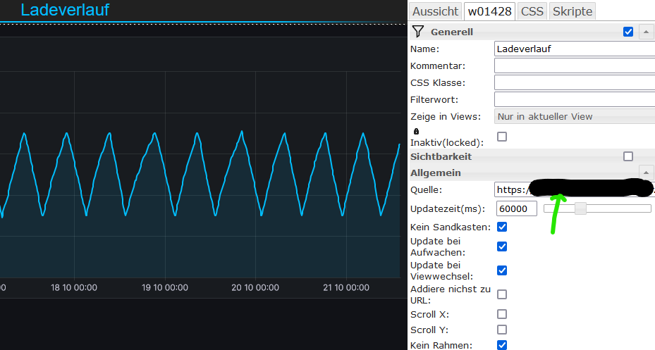The width and height of the screenshot is (655, 350).
Task: Toggle the Generell section checkbox
Action: [628, 32]
